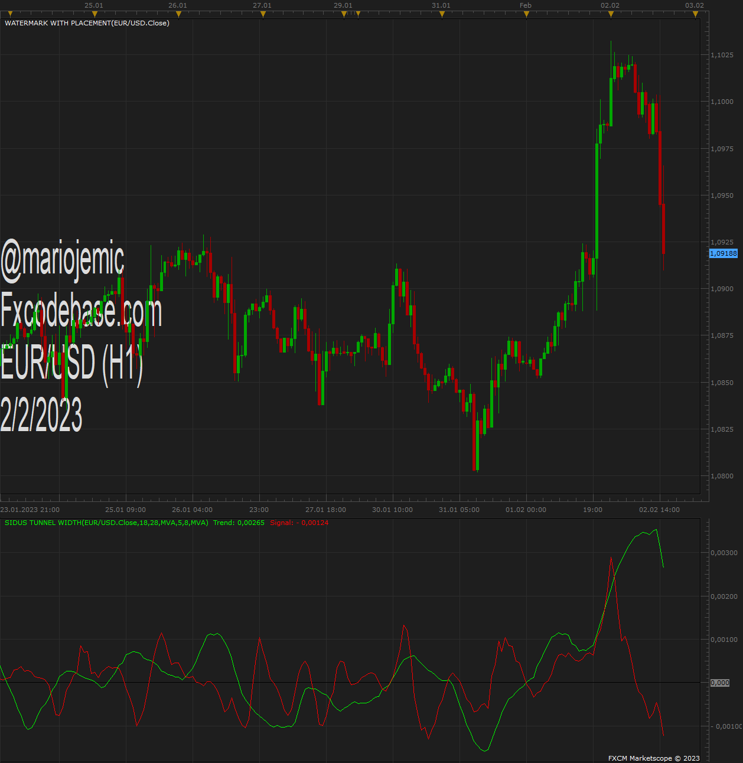This screenshot has width=743, height=763.
Task: Click the red Signal: - 0,00124 label
Action: coord(299,523)
